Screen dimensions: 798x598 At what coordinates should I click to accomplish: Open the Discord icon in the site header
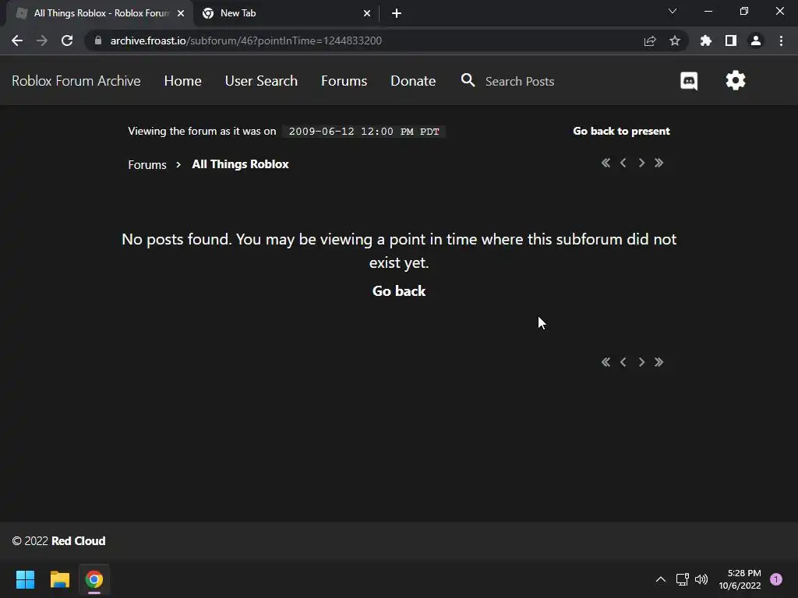click(x=689, y=81)
